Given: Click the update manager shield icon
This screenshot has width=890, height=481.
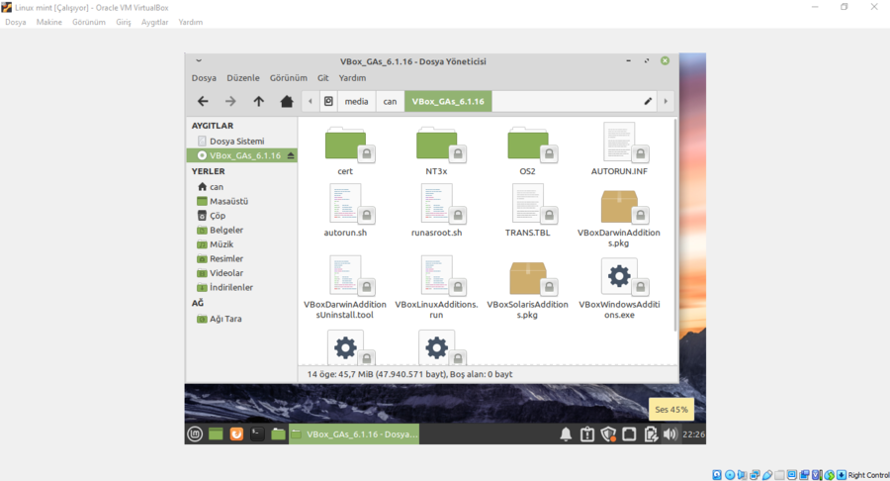Looking at the screenshot, I should click(x=608, y=434).
